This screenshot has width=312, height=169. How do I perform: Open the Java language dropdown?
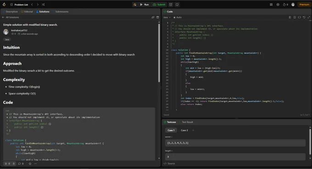coord(167,17)
